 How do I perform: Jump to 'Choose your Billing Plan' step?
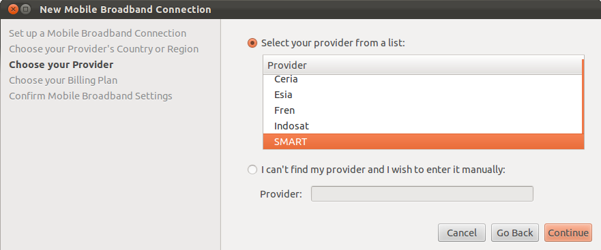[x=63, y=80]
